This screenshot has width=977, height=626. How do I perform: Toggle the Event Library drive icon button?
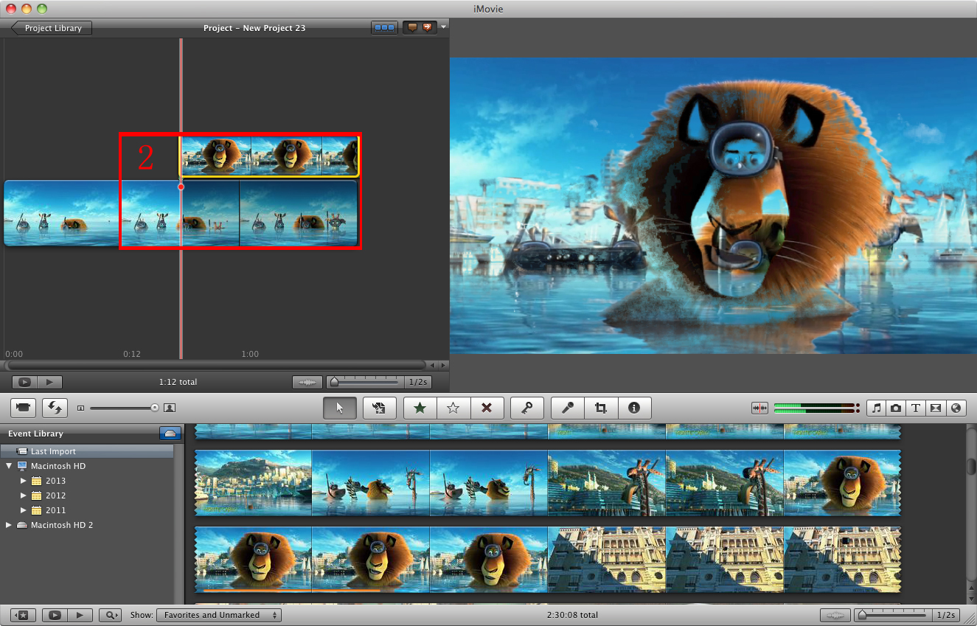170,434
